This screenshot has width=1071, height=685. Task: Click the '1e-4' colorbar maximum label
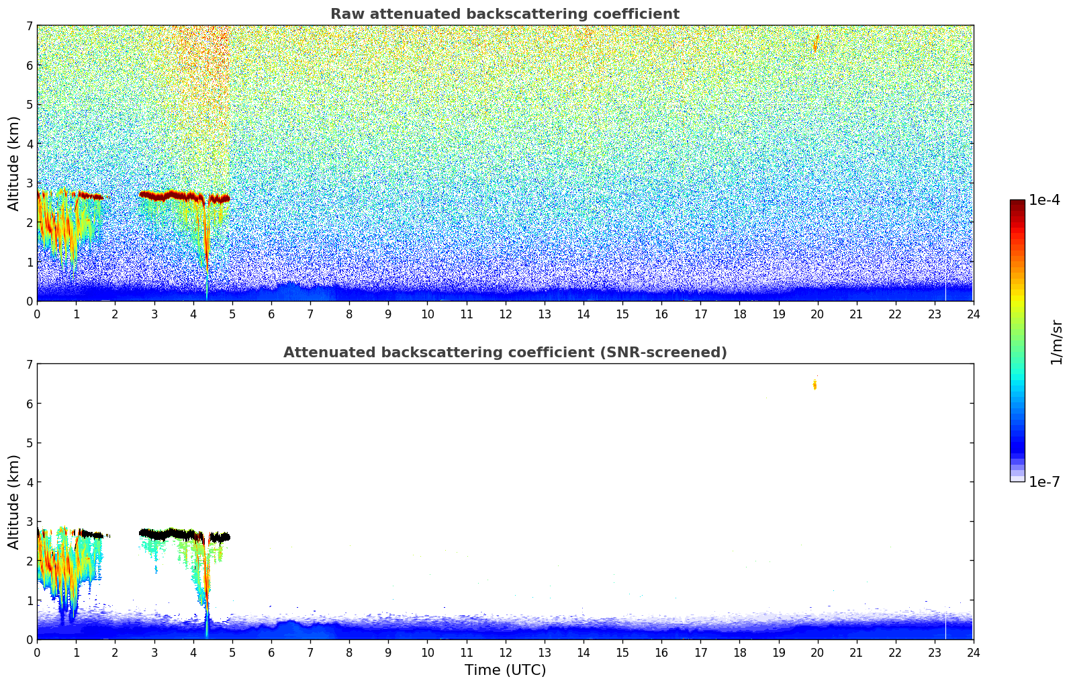pyautogui.click(x=1044, y=200)
